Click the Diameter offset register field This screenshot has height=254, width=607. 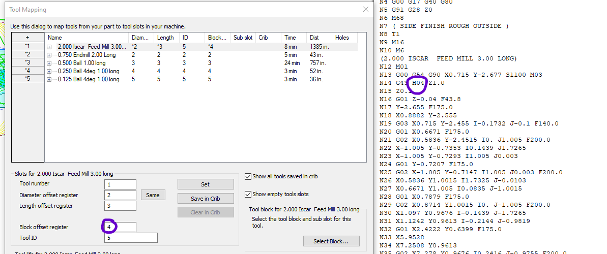[121, 195]
